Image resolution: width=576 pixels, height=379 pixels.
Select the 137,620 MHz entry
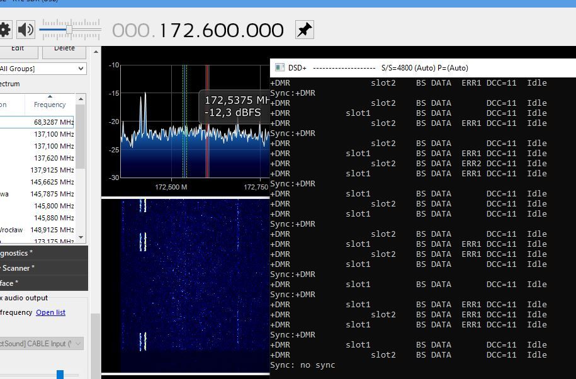(37, 158)
